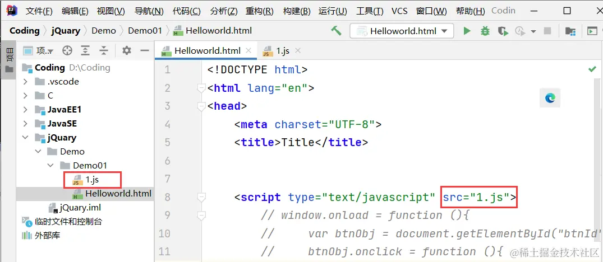Open the 工具(T) menu
This screenshot has height=262, width=603.
click(370, 11)
